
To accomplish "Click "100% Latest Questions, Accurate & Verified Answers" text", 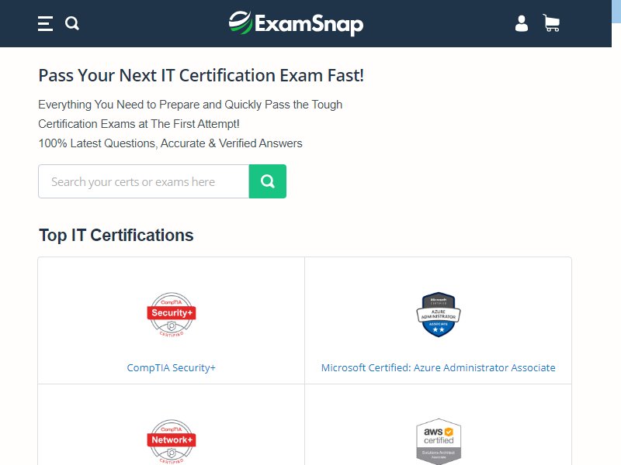I will pyautogui.click(x=170, y=143).
